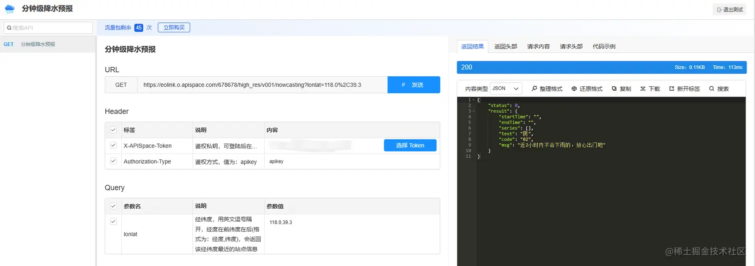Open the GET method selector
Screen dimensions: 755x266
121,85
